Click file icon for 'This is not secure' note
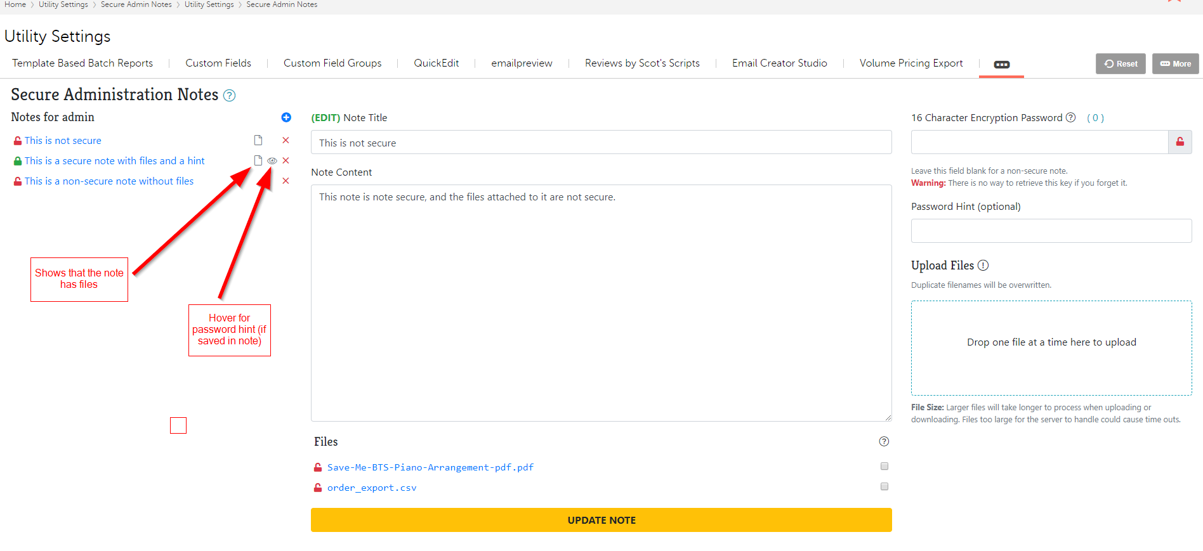 click(x=258, y=140)
